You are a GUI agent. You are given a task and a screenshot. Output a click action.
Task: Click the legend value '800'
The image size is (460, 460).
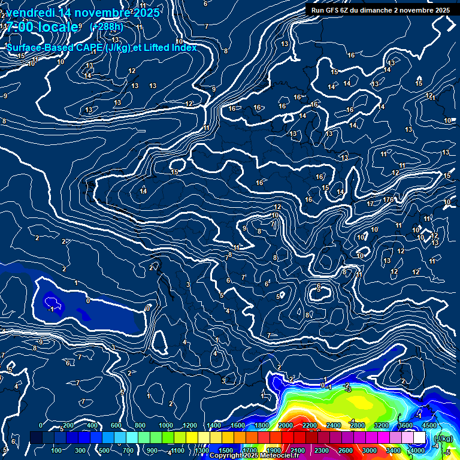140,425
